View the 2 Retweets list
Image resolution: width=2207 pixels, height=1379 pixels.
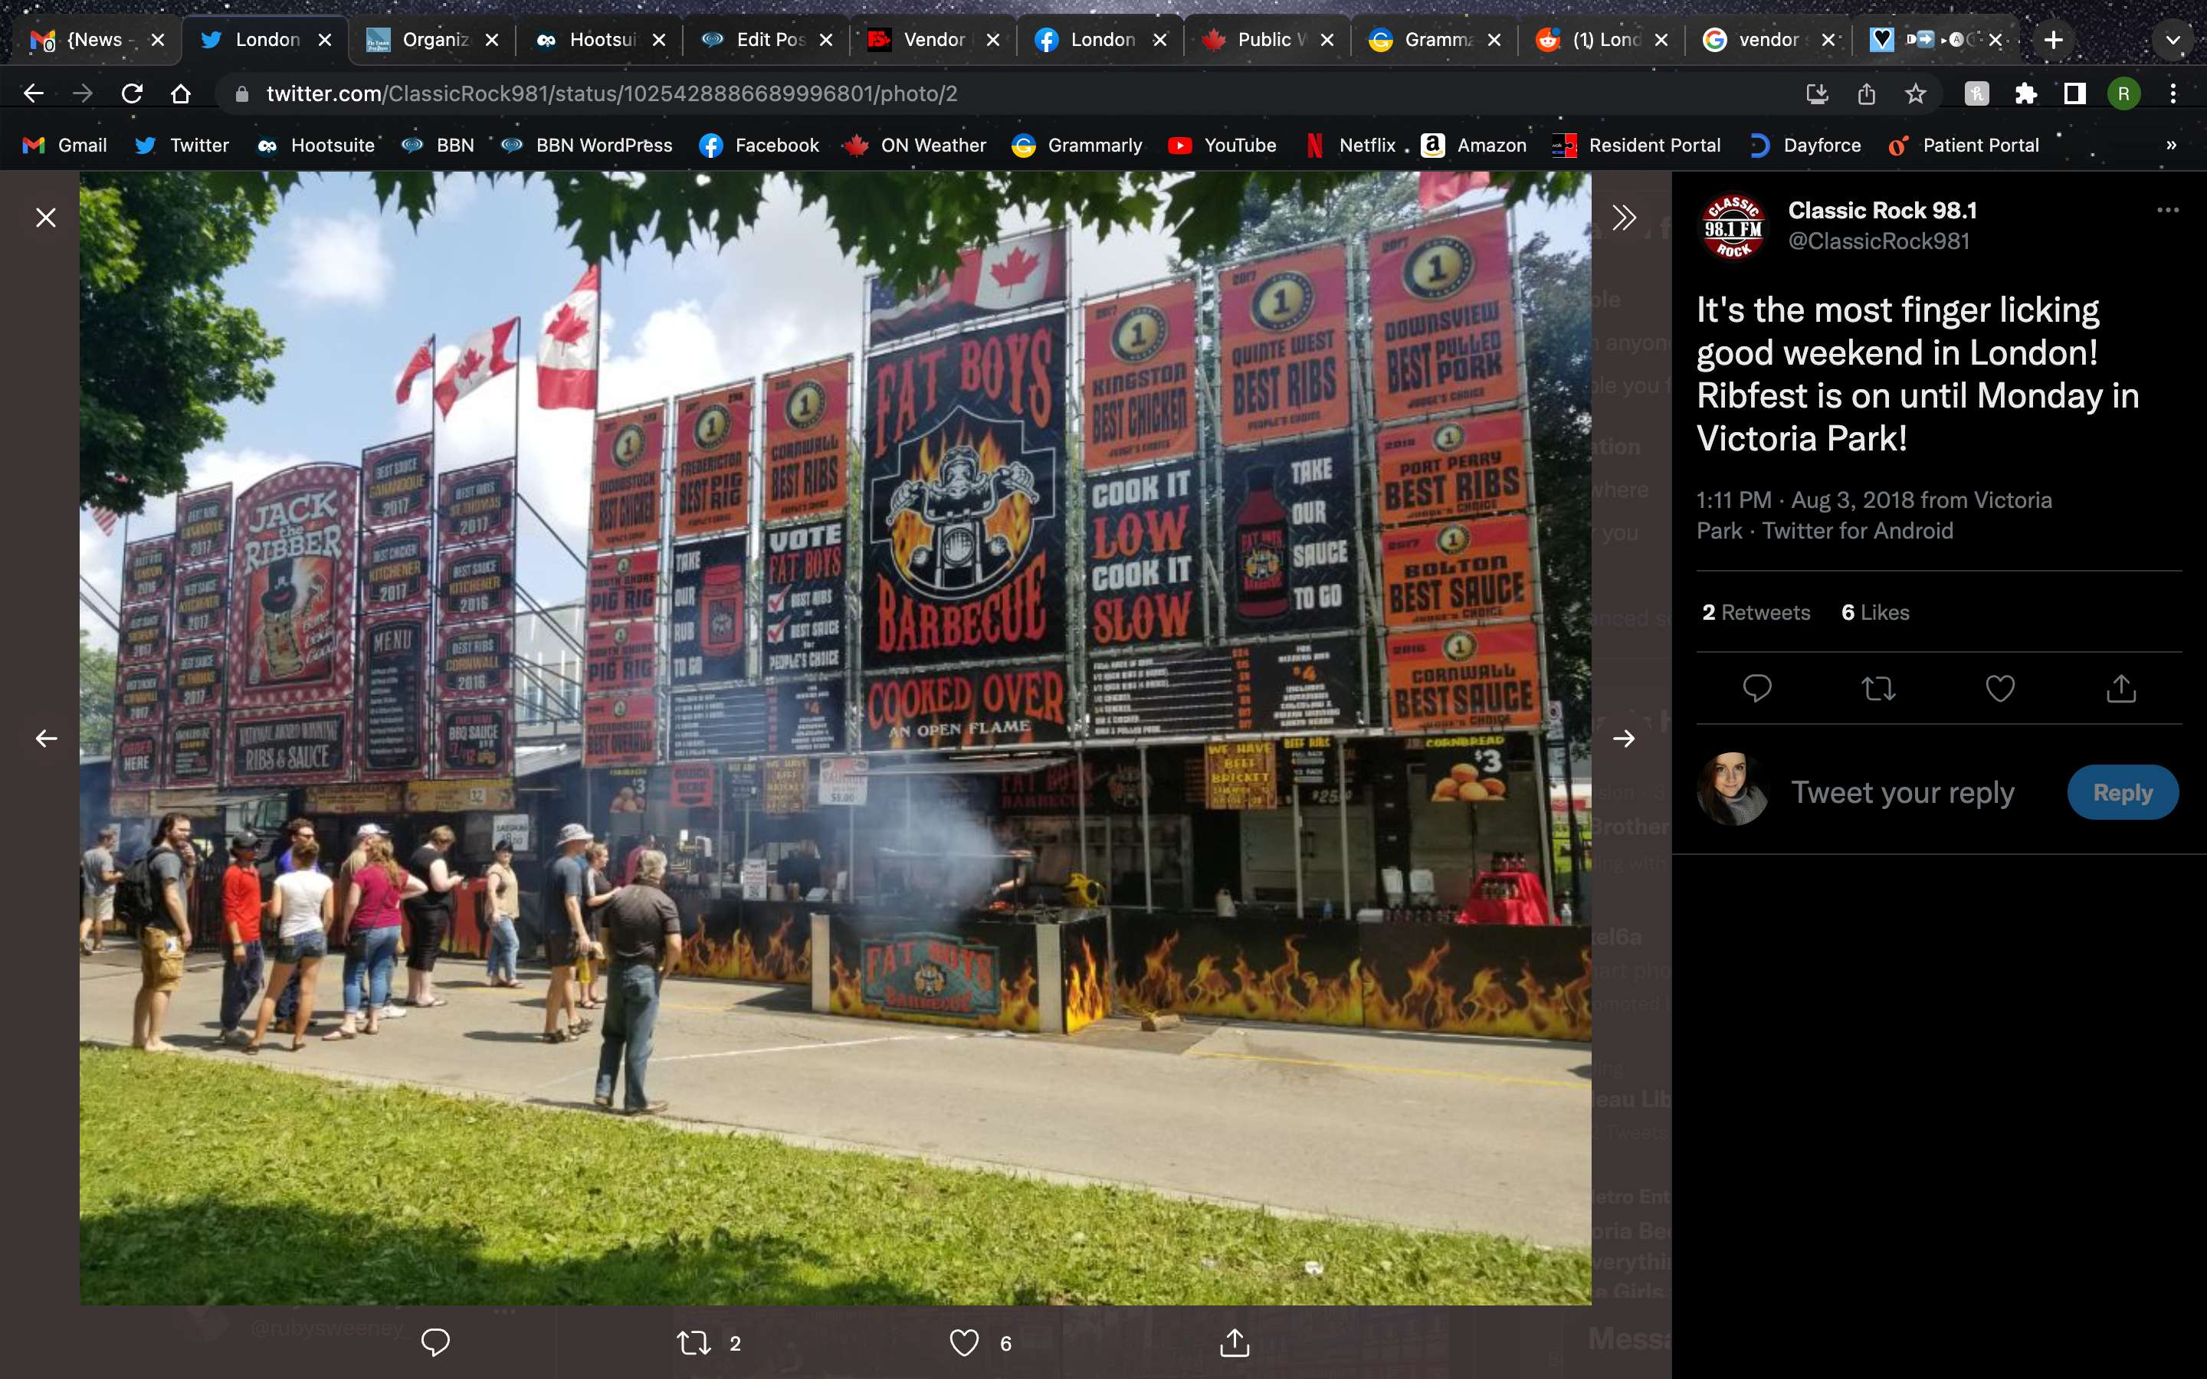tap(1756, 612)
